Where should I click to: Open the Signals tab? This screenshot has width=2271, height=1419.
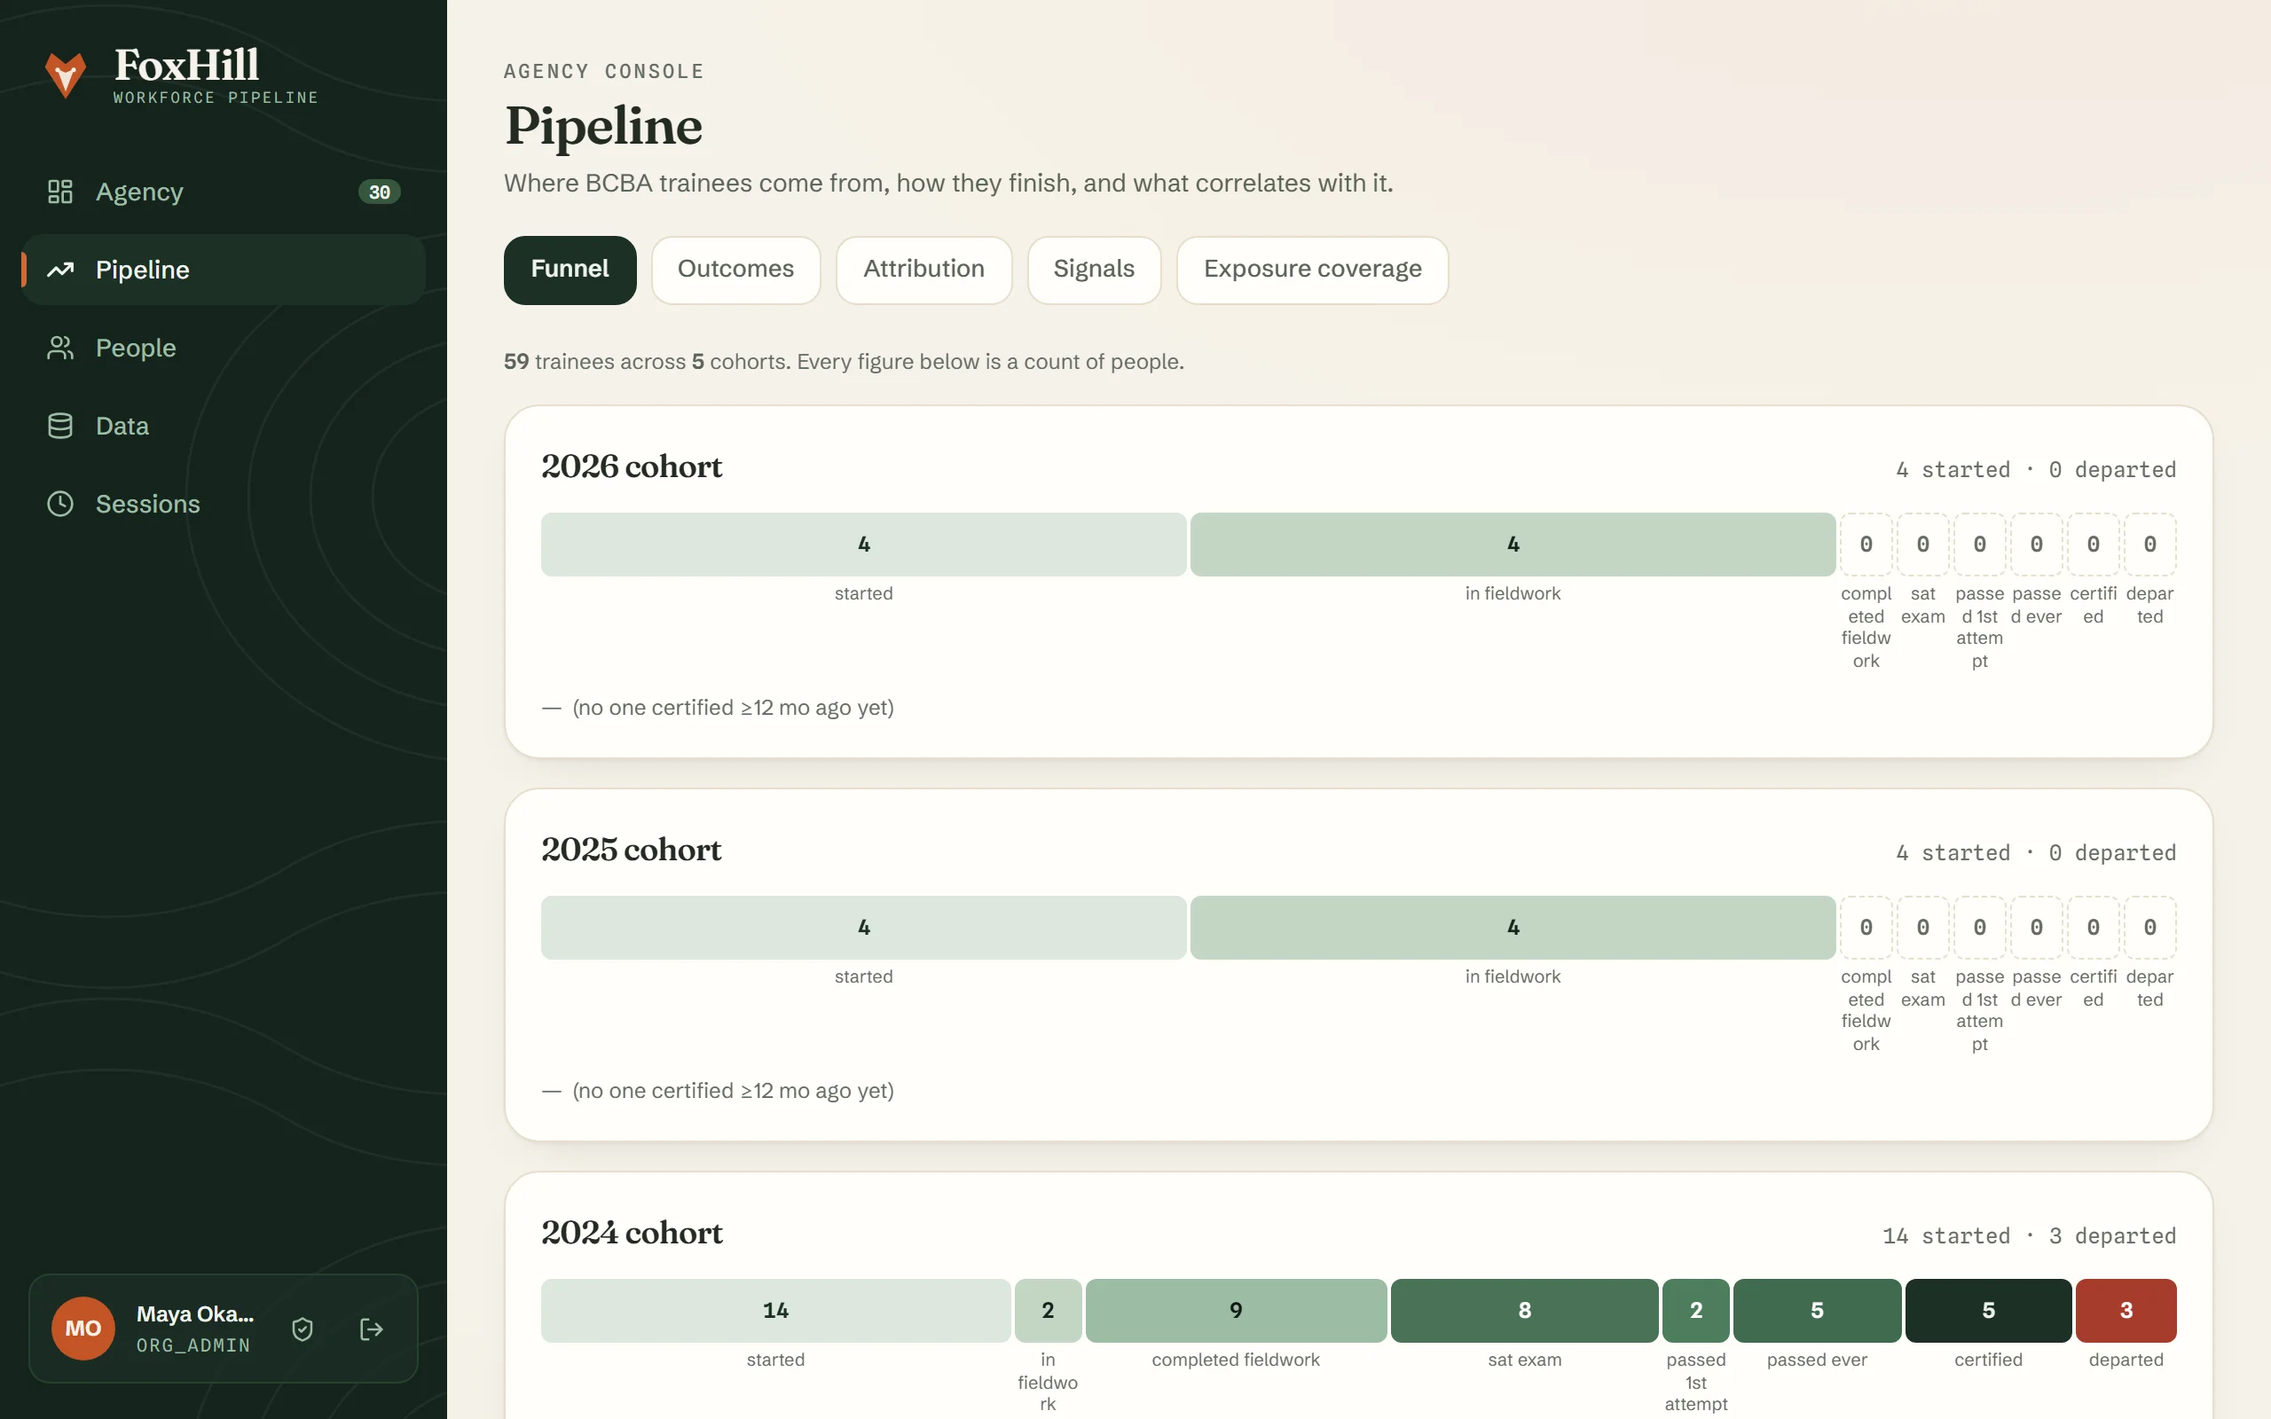pyautogui.click(x=1093, y=270)
